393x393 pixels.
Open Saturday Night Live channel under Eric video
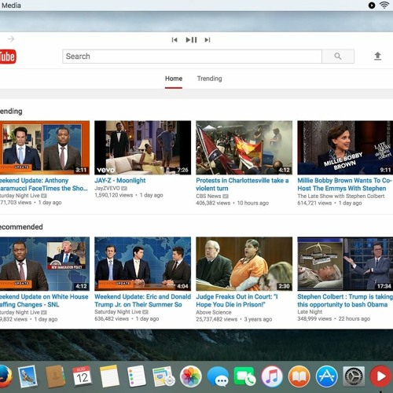pyautogui.click(x=118, y=312)
